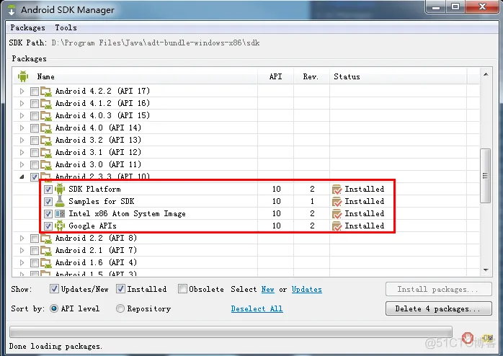
Task: Click the Android 3.0 folder icon
Action: tap(46, 165)
